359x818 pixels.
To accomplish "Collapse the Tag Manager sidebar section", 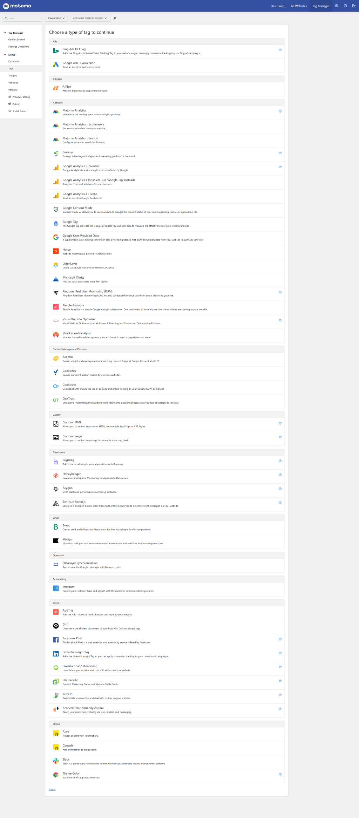I will (5, 33).
